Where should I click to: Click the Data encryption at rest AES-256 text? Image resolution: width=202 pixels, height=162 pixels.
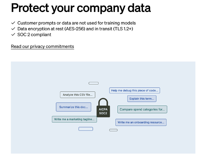point(75,29)
